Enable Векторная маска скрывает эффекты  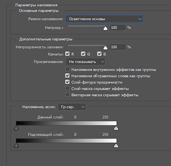[67, 95]
